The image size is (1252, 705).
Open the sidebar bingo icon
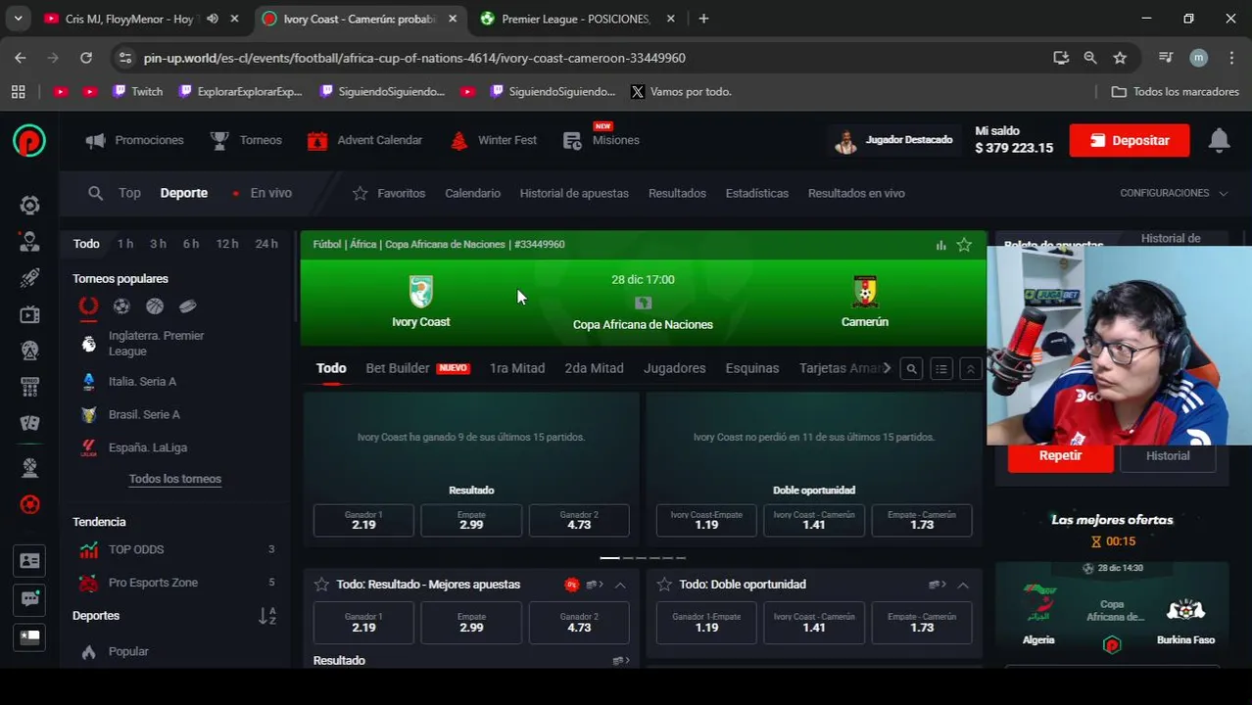tap(30, 387)
